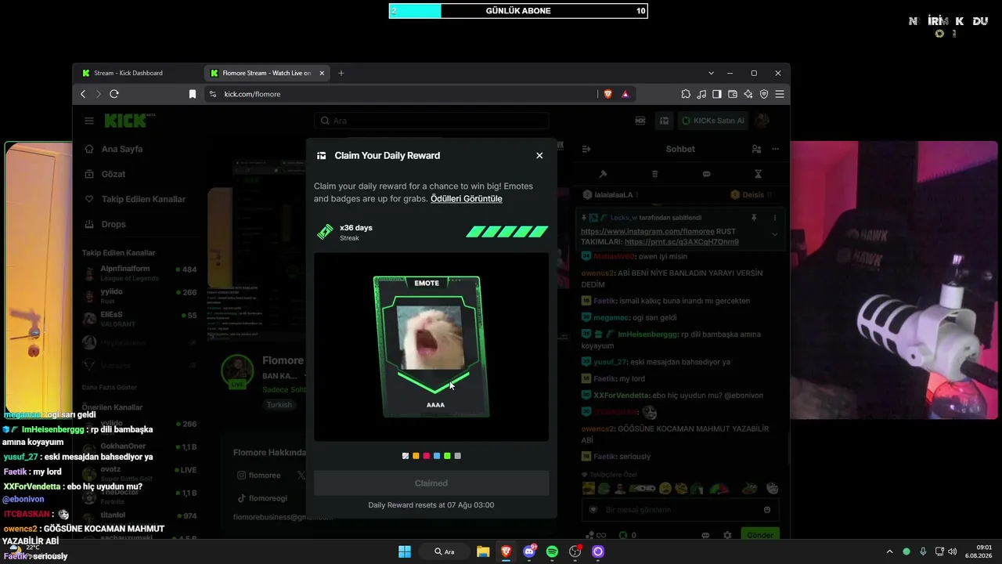Screen dimensions: 1002x564
Task: Pick the red rarity dot below card
Action: (x=427, y=456)
